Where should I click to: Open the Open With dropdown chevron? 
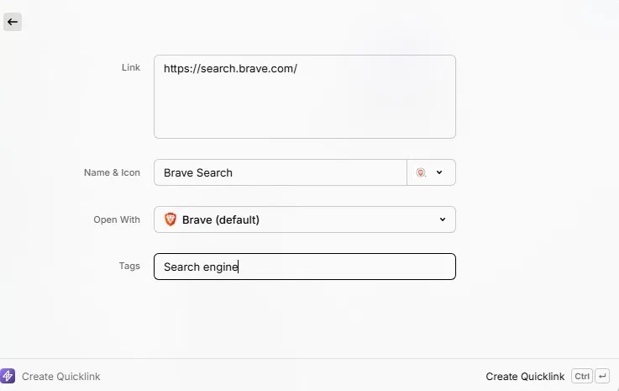coord(443,219)
